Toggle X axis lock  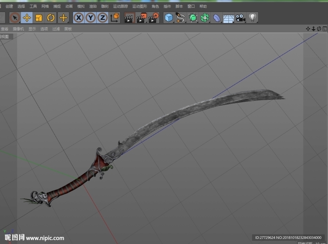(79, 18)
